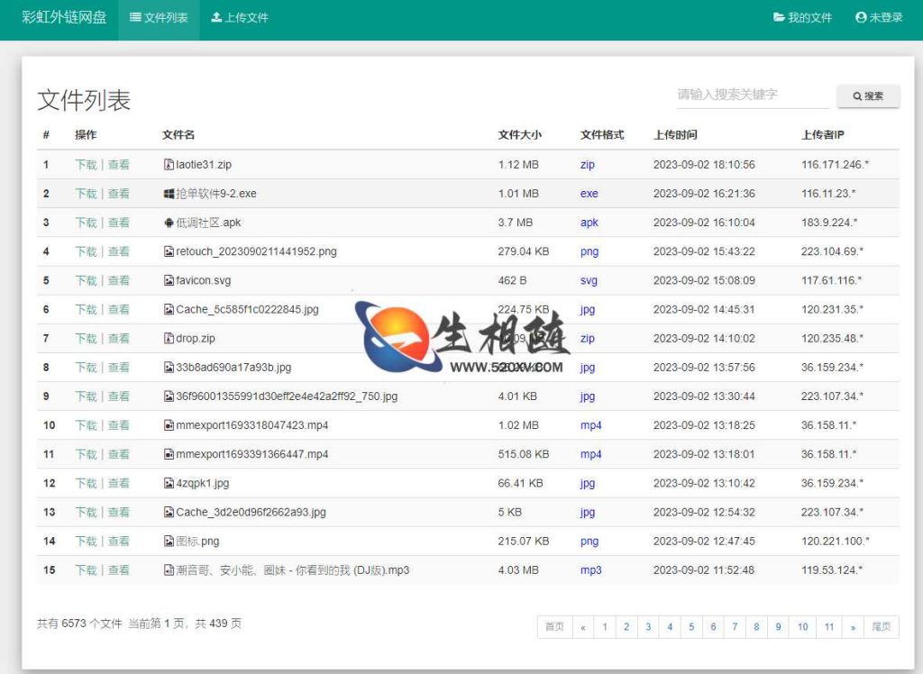Open the zip format link for drop.zip
The image size is (923, 674).
click(586, 338)
